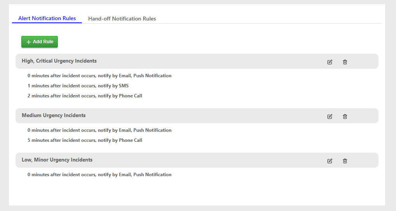396x211 pixels.
Task: Click the Add Rule button
Action: coord(40,42)
